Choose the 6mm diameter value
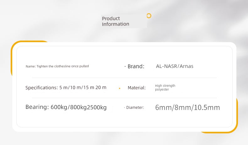 tap(163, 108)
